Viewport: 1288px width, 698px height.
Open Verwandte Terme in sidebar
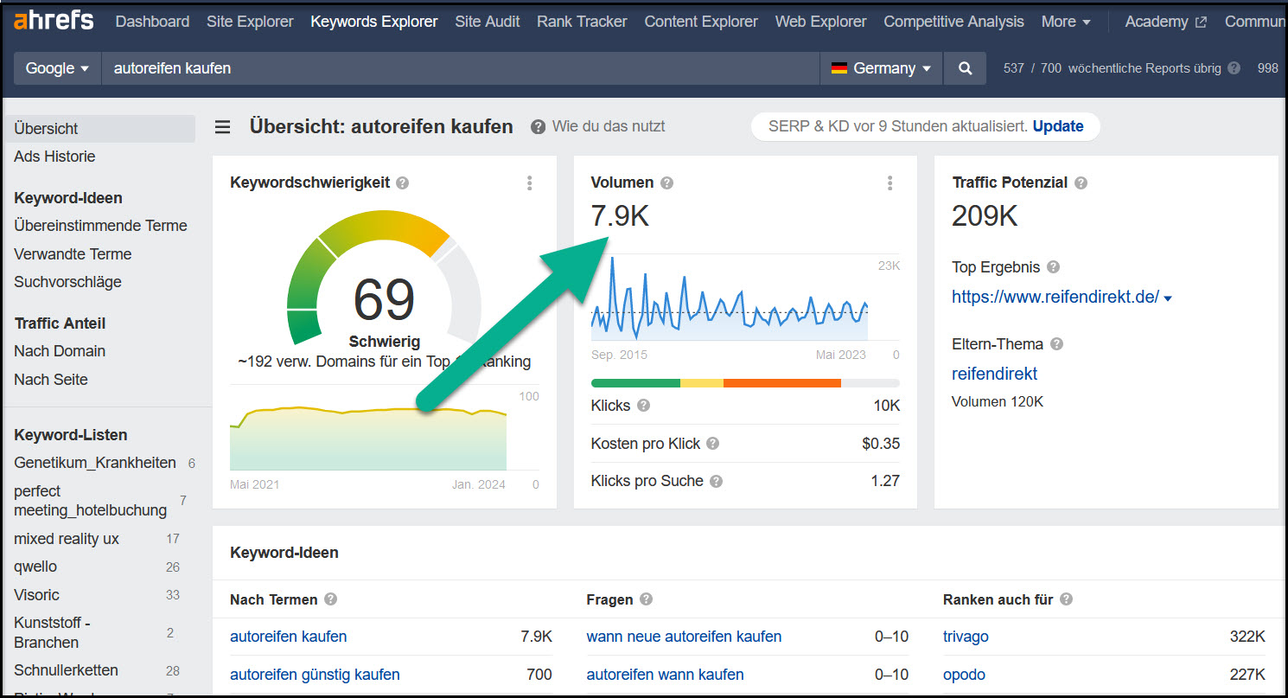pyautogui.click(x=73, y=254)
